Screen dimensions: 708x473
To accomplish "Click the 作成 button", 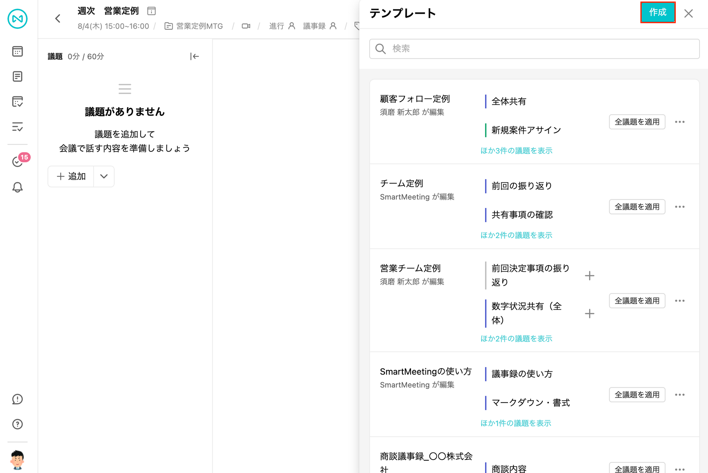I will point(658,12).
